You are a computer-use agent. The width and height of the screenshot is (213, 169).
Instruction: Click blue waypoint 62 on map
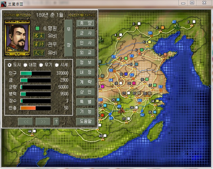pyautogui.click(x=142, y=115)
